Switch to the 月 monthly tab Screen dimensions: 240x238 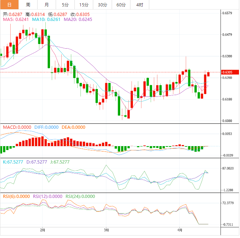coord(47,5)
